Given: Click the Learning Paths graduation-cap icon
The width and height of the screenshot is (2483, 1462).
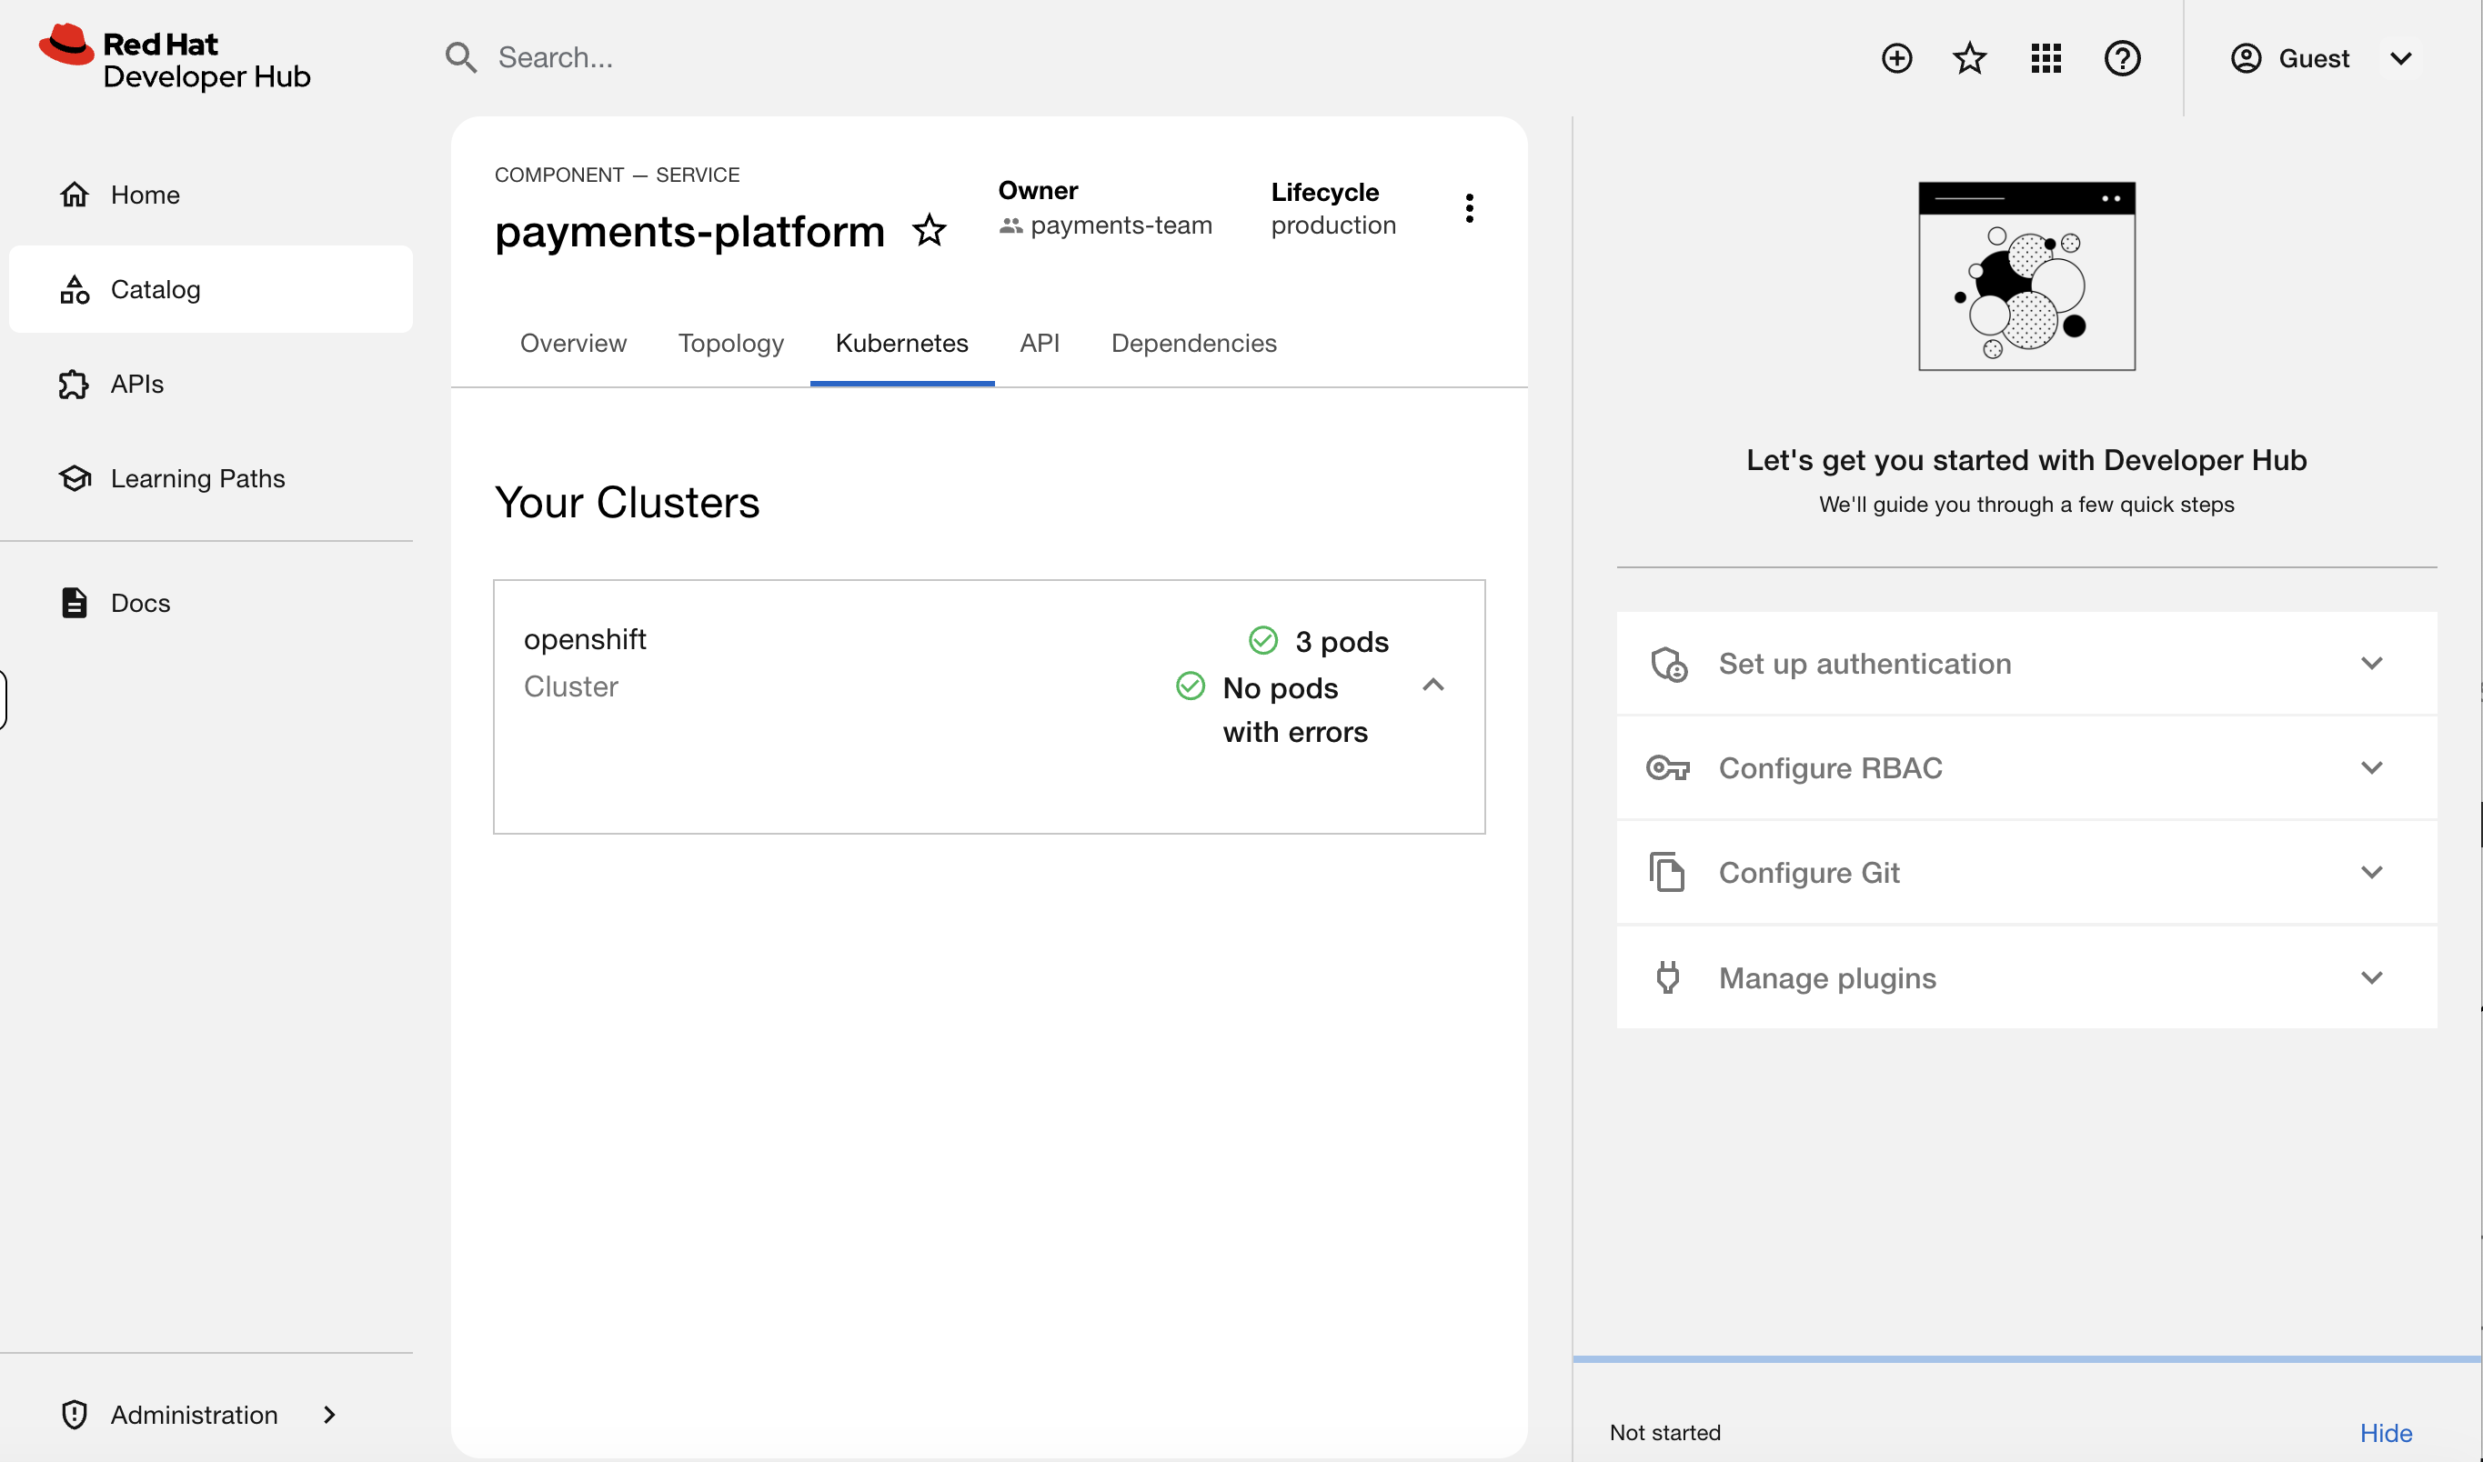Looking at the screenshot, I should pyautogui.click(x=75, y=478).
